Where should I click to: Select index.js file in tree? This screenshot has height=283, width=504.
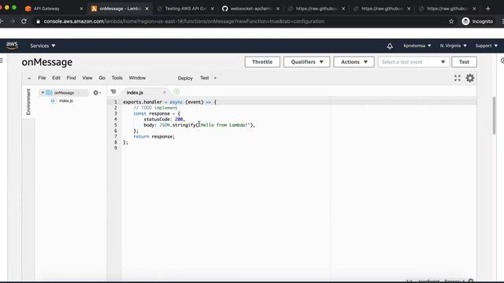tap(66, 101)
